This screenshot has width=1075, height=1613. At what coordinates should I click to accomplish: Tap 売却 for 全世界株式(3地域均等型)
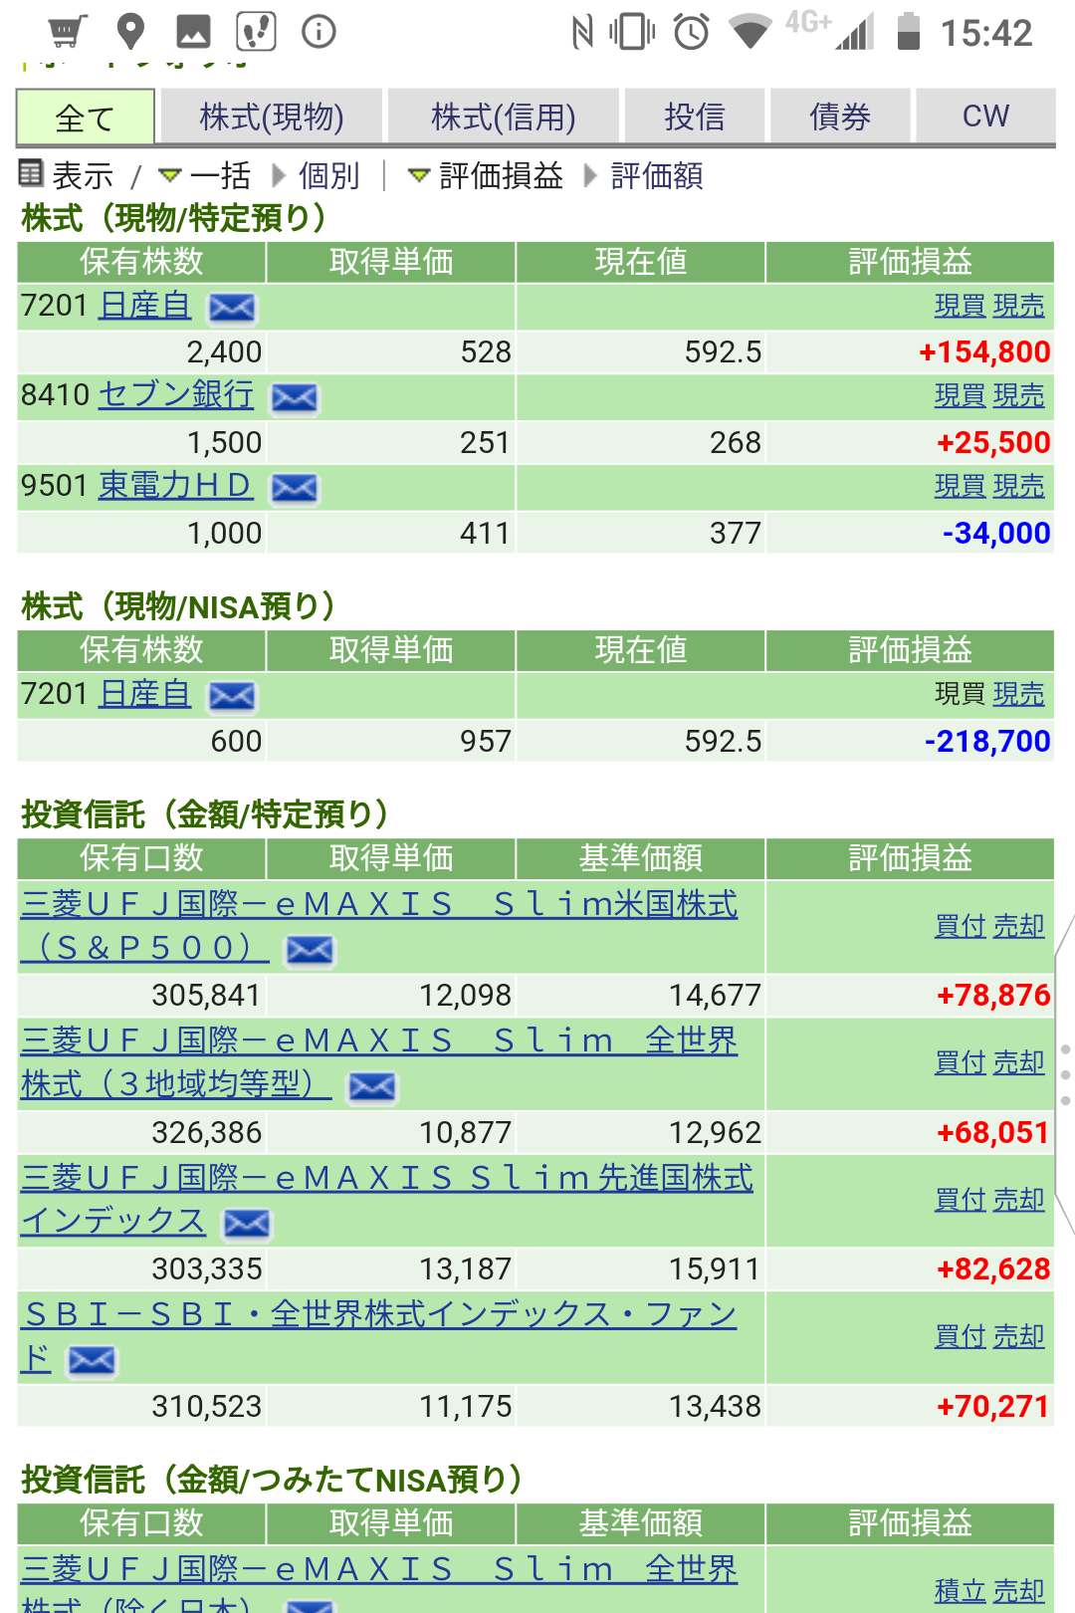coord(1019,1062)
